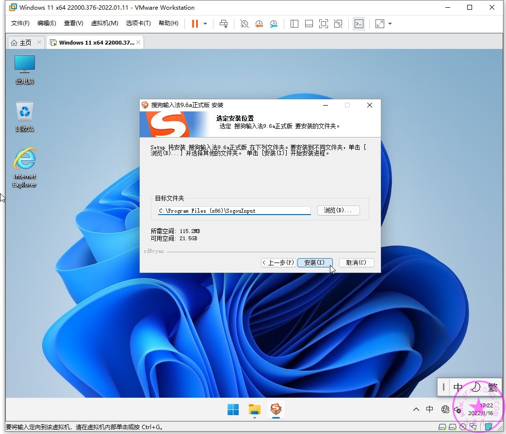The width and height of the screenshot is (506, 434).
Task: Click the unity mode toolbar icon
Action: point(338,24)
